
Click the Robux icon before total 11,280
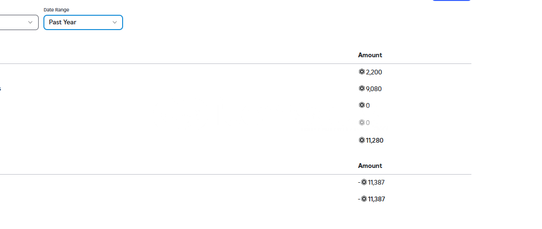[x=362, y=140]
